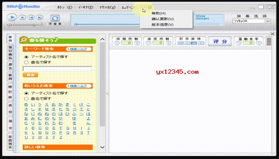Select the first guide melody (引导旋律) option
Viewport: 279px width, 159px height.
(180, 43)
